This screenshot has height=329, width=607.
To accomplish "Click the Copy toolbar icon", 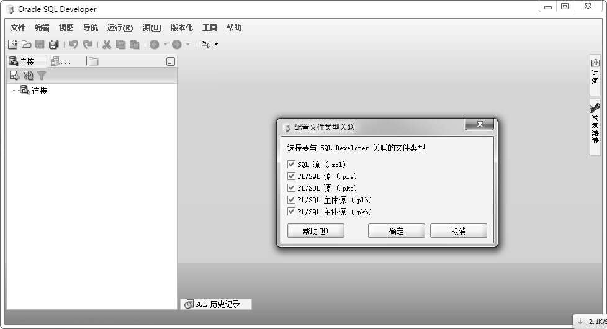I will coord(121,44).
